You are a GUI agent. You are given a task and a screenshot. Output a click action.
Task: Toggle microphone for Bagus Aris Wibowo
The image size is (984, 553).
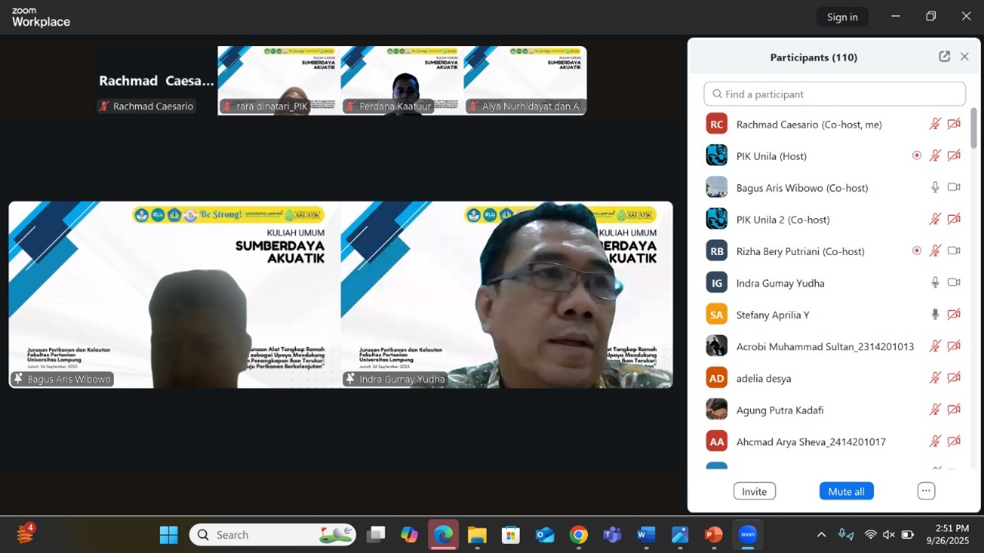935,187
